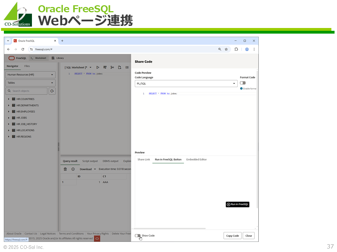Viewport: 337px width, 252px height.
Task: Open the Human Resources (HR) schema dropdown
Action: 31,75
